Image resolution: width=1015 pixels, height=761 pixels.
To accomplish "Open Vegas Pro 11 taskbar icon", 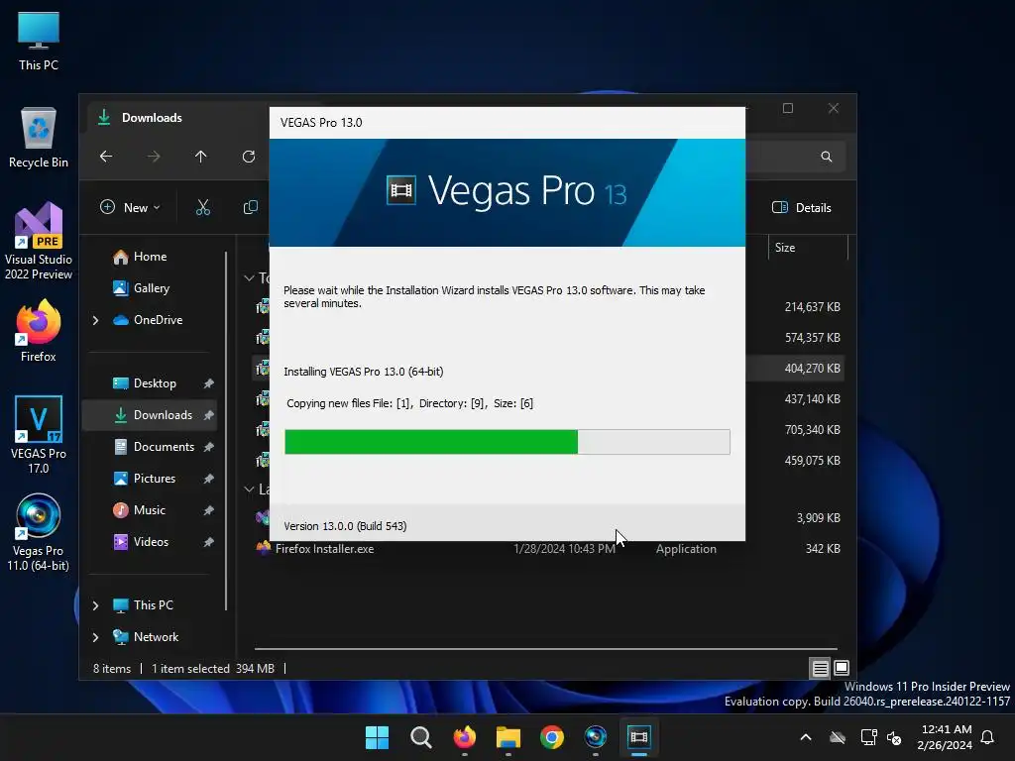I will tap(596, 737).
